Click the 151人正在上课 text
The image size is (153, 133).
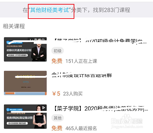(x=81, y=61)
